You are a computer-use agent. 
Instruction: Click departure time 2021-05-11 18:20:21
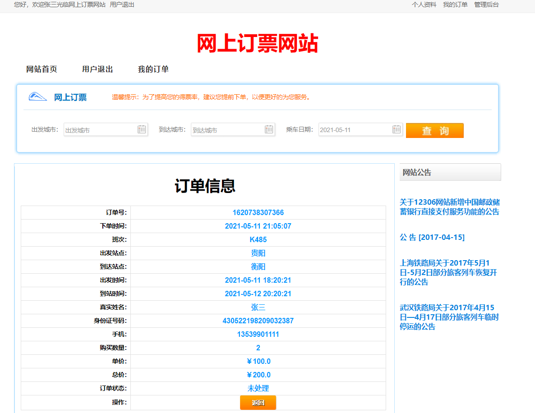pyautogui.click(x=258, y=280)
